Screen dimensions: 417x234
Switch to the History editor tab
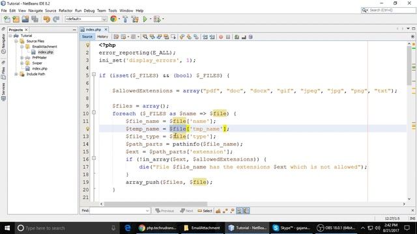point(102,36)
